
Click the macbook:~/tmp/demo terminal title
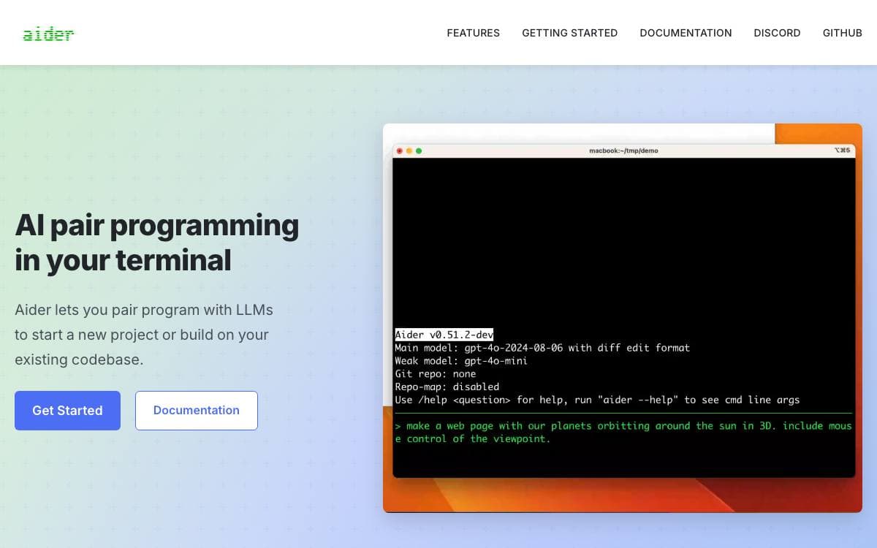(623, 151)
